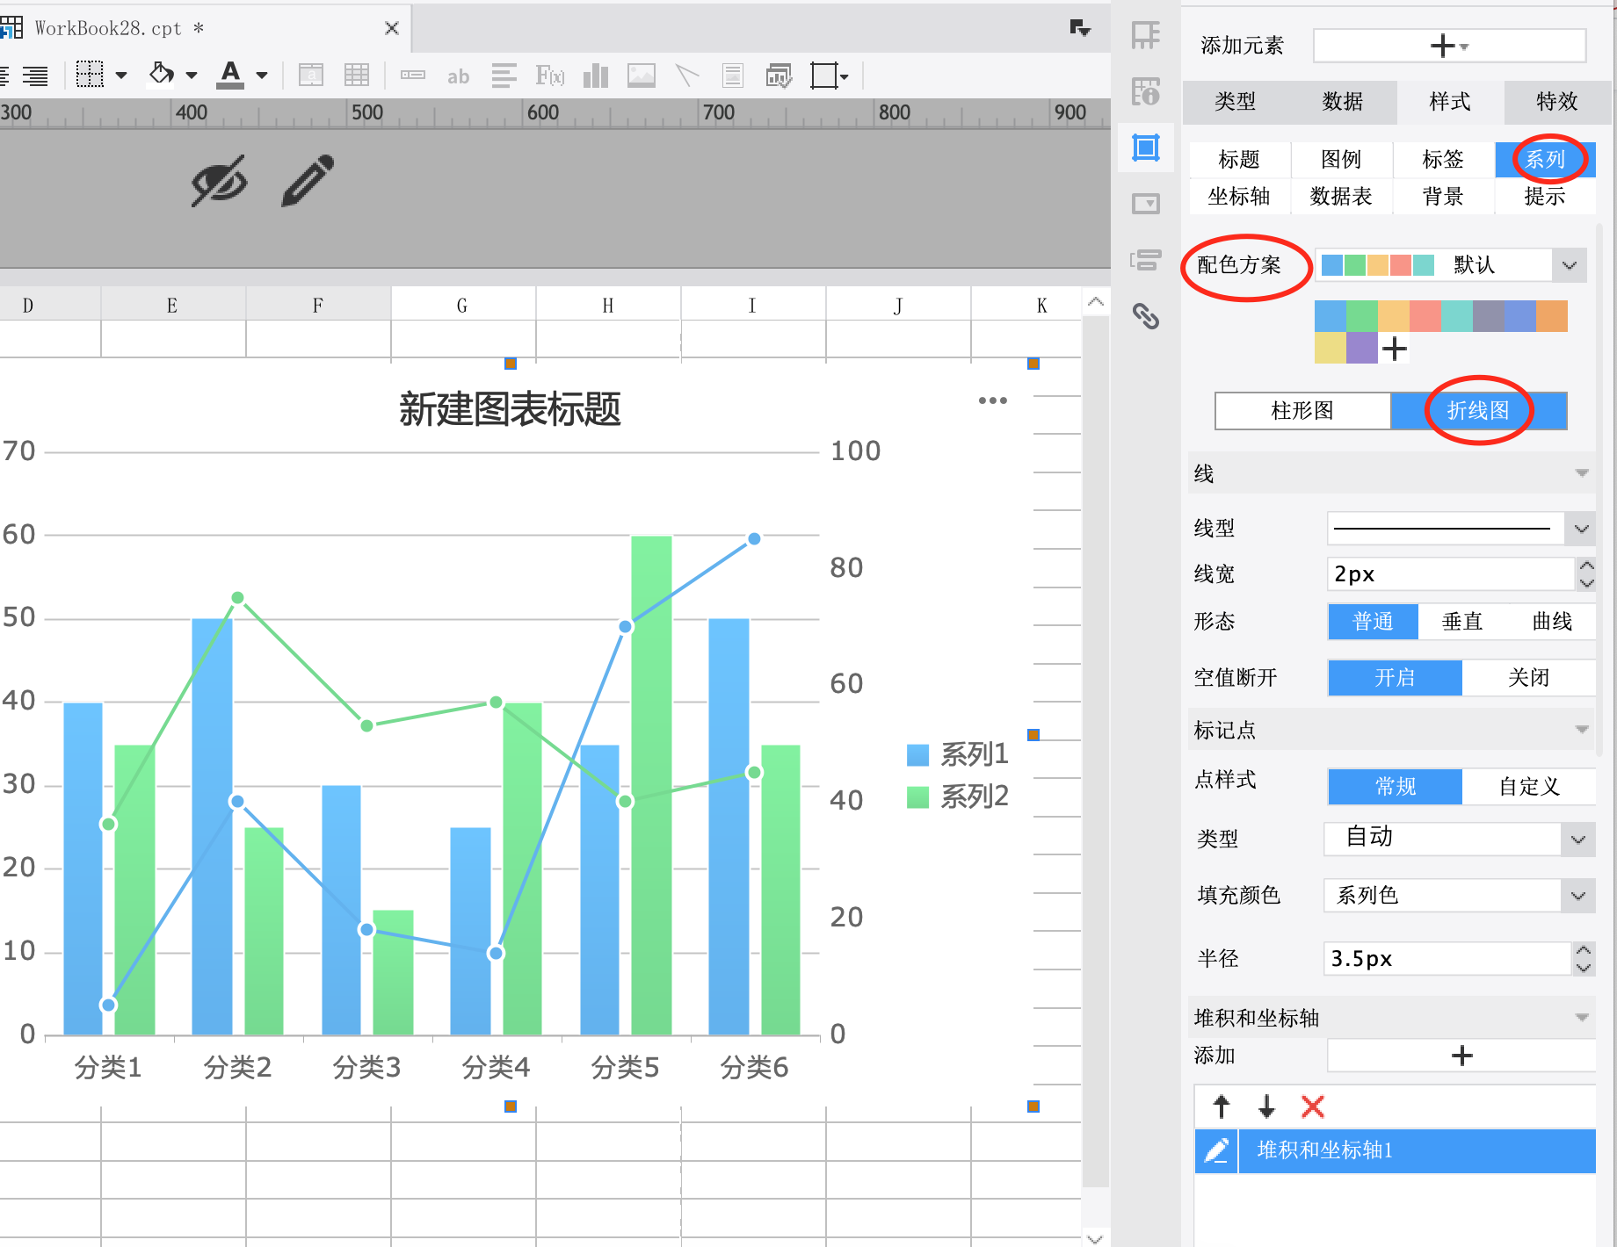
Task: Select the 柱形图 bar chart button
Action: click(1302, 411)
